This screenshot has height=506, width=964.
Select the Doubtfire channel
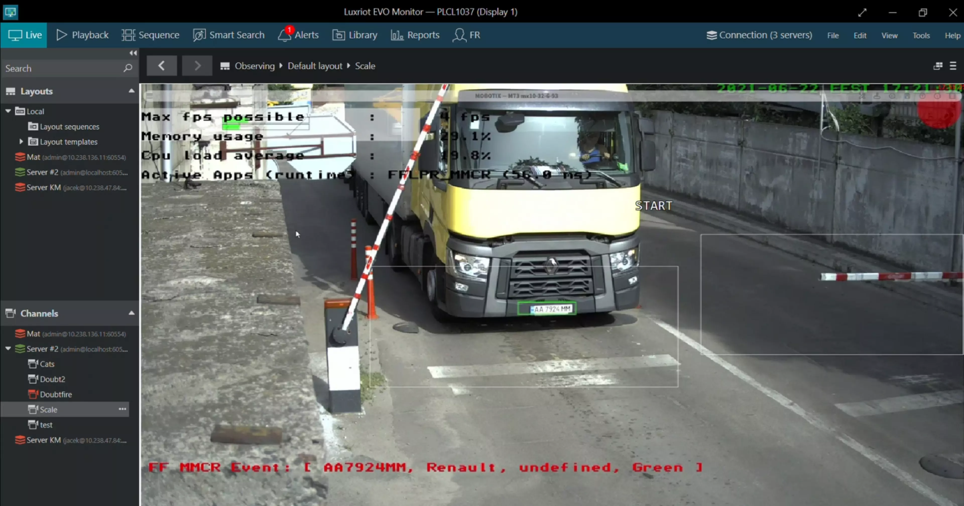[55, 394]
